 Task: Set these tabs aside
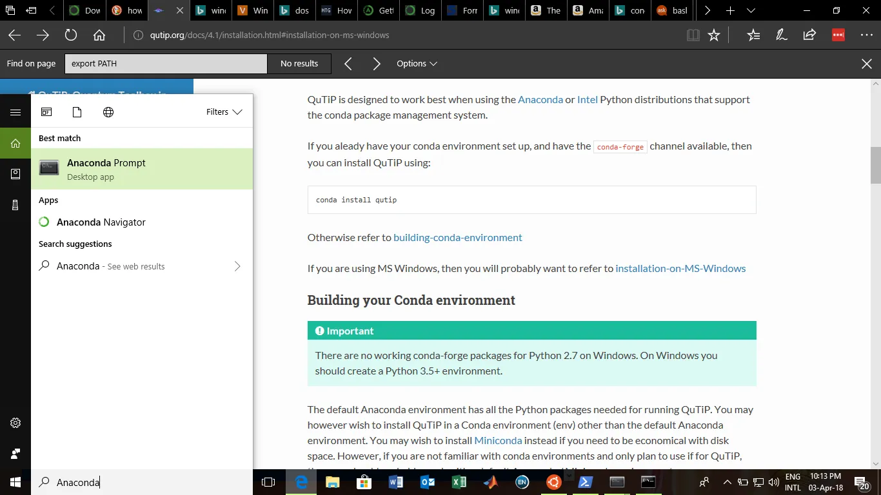tap(31, 10)
